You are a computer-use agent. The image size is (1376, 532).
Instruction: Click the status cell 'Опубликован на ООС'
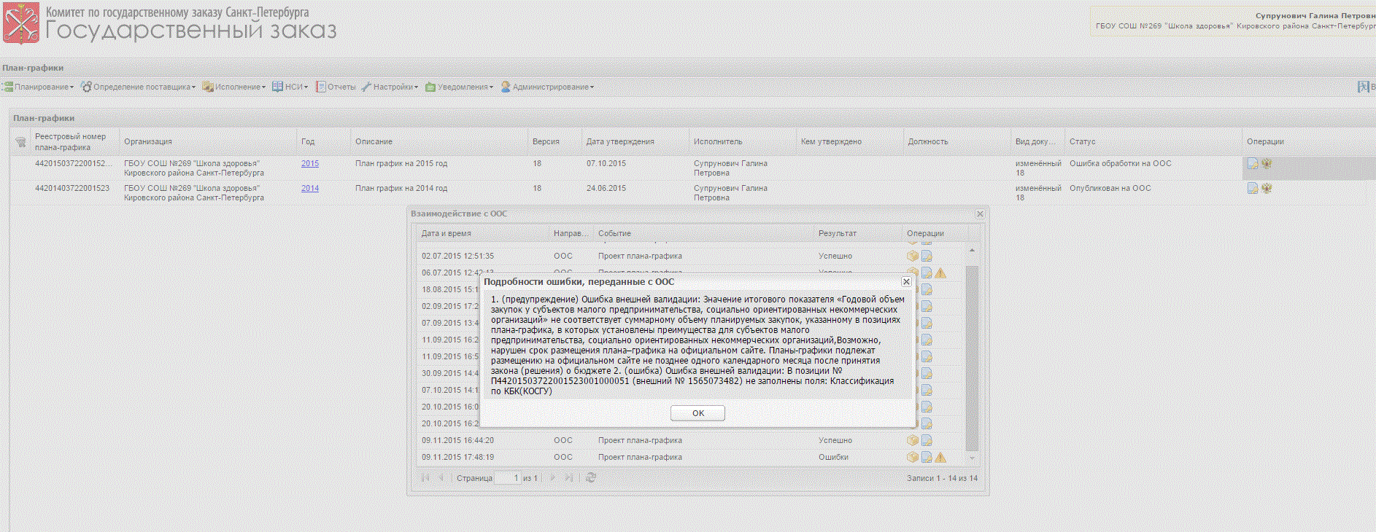1110,188
